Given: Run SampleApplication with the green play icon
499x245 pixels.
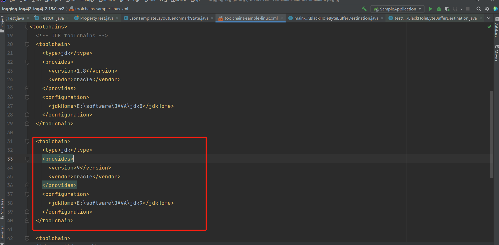Looking at the screenshot, I should click(x=430, y=9).
